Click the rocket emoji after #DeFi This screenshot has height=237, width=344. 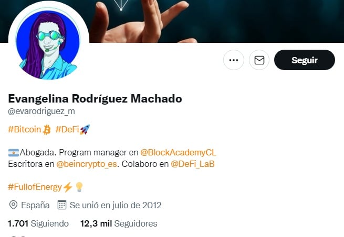click(x=85, y=129)
